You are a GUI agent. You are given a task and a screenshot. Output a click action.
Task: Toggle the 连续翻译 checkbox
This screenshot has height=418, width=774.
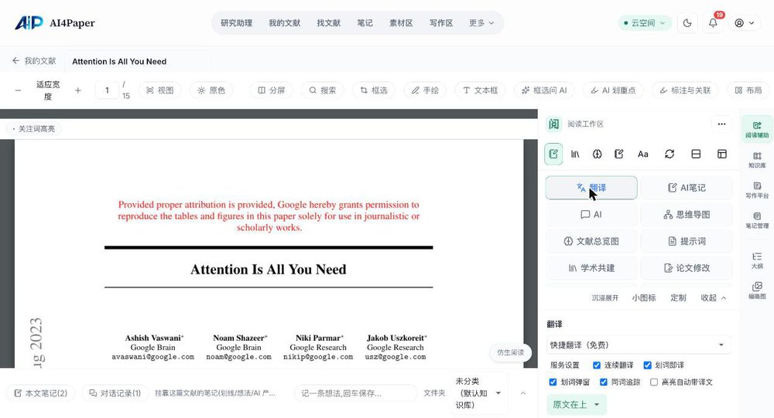tap(597, 365)
